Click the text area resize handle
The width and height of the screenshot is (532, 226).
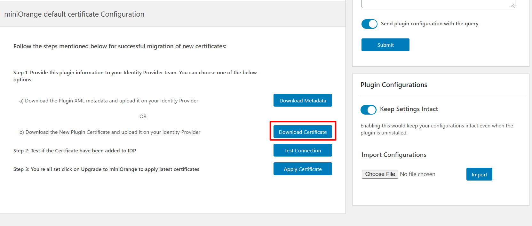point(513,5)
